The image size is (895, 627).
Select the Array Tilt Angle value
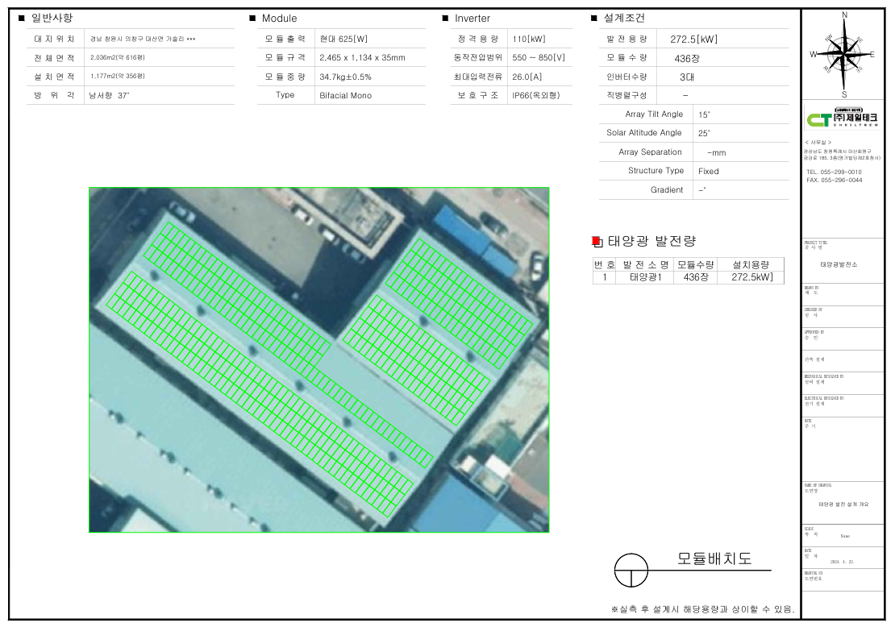point(705,114)
